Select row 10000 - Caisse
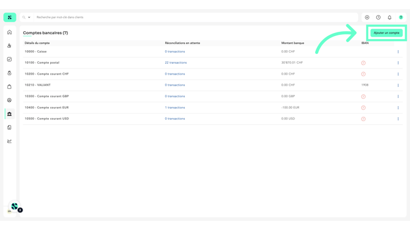The image size is (410, 230). [212, 51]
